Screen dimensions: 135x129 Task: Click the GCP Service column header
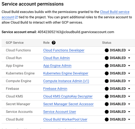tap(15, 43)
